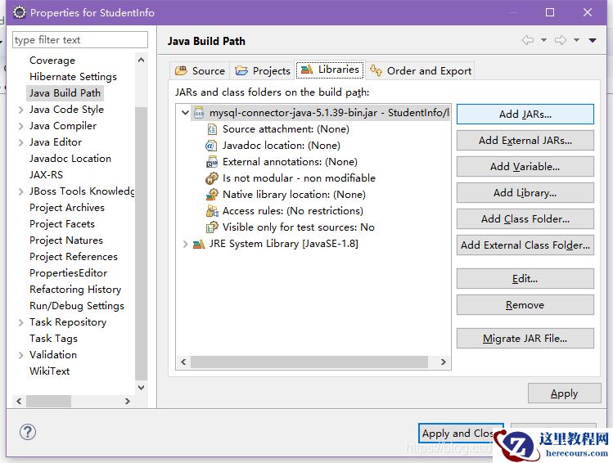Click the JRE System Library books icon
This screenshot has height=463, width=613.
(199, 244)
